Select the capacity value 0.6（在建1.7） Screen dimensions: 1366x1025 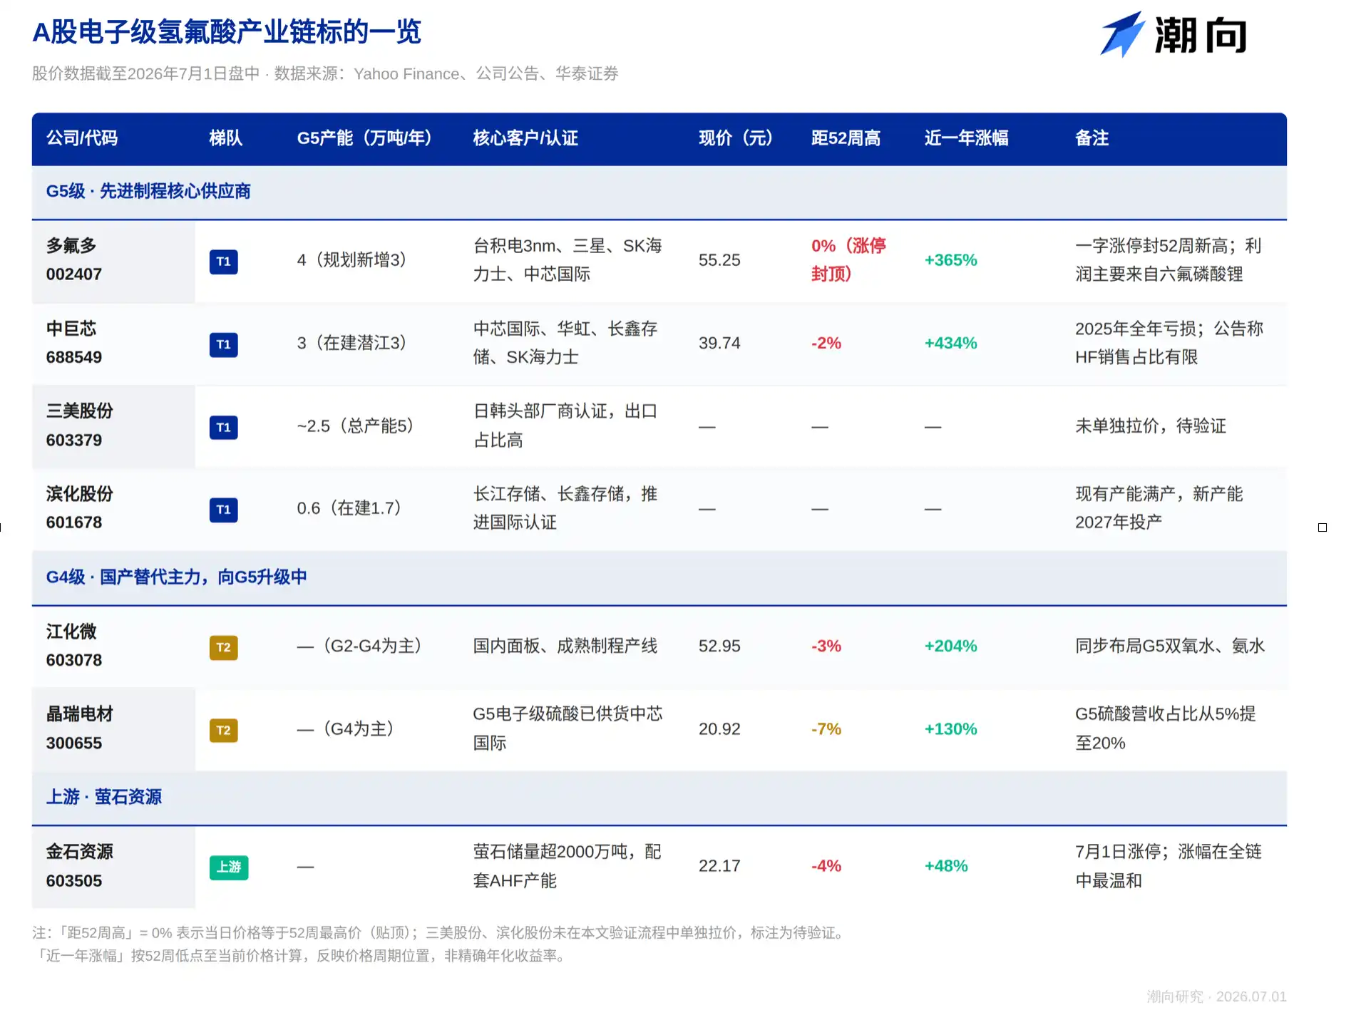click(349, 508)
